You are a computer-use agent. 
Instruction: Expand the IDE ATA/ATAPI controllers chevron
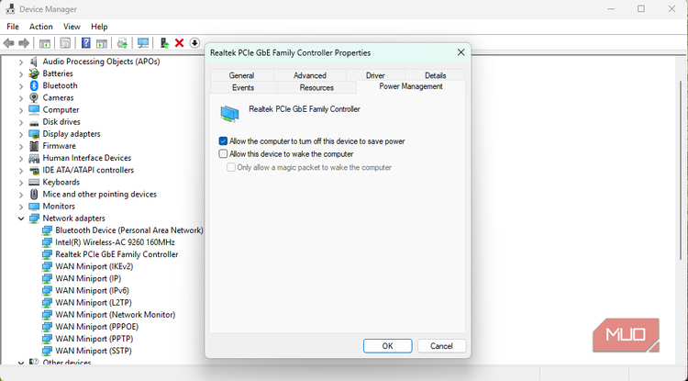click(x=21, y=171)
